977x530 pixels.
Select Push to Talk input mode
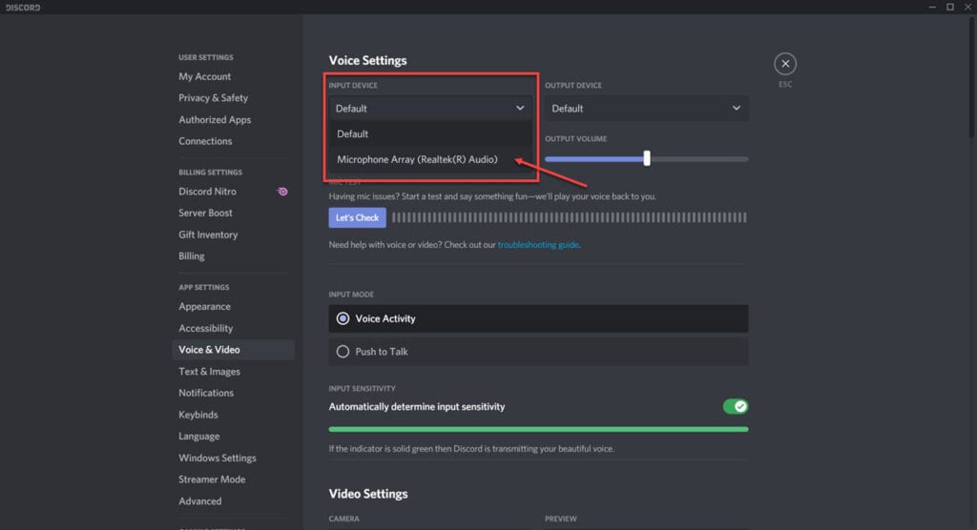(x=538, y=351)
